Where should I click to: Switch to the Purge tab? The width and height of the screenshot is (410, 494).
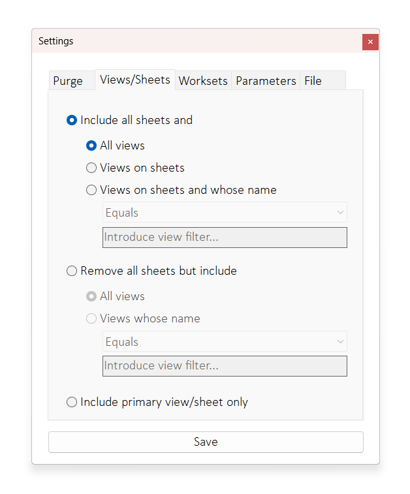point(68,81)
